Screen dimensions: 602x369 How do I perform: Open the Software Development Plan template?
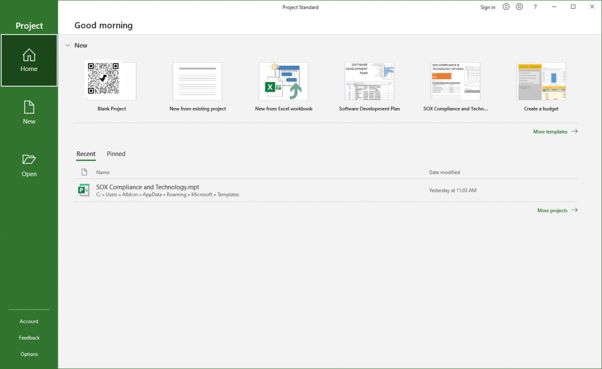[369, 81]
